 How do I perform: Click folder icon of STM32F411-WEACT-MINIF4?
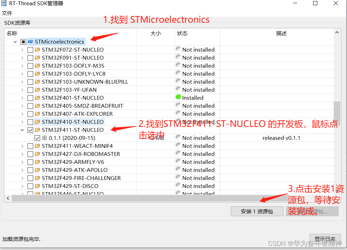point(37,146)
